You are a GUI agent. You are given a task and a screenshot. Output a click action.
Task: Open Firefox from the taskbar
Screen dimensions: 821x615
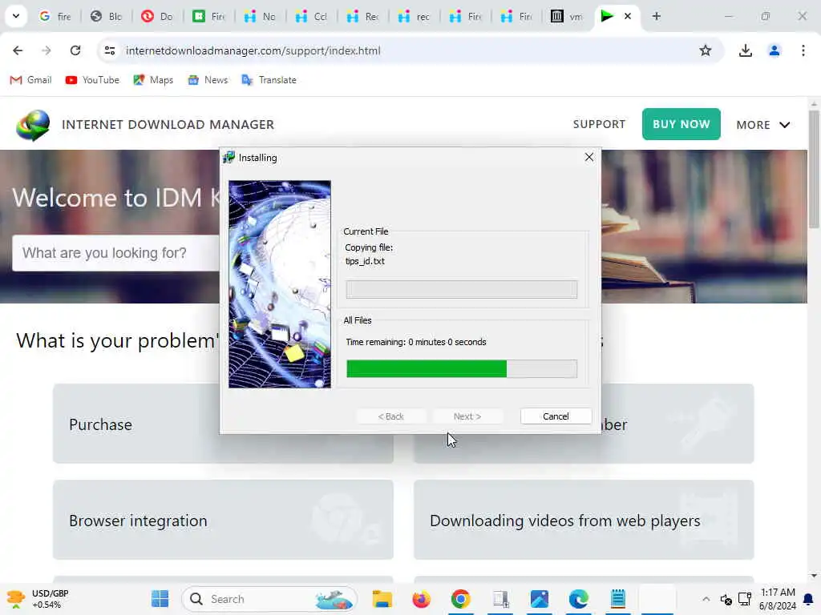click(x=422, y=599)
